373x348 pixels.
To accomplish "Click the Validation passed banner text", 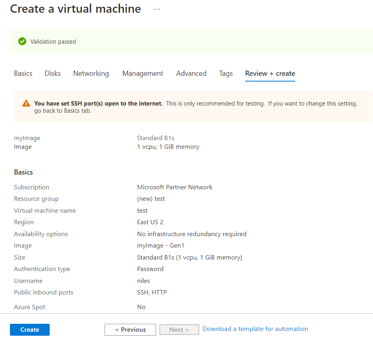I will (x=53, y=42).
